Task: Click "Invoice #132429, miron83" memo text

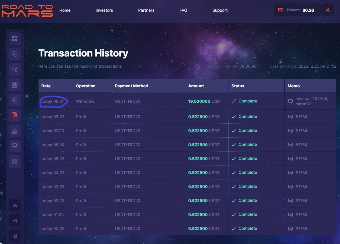Action: coord(312,101)
